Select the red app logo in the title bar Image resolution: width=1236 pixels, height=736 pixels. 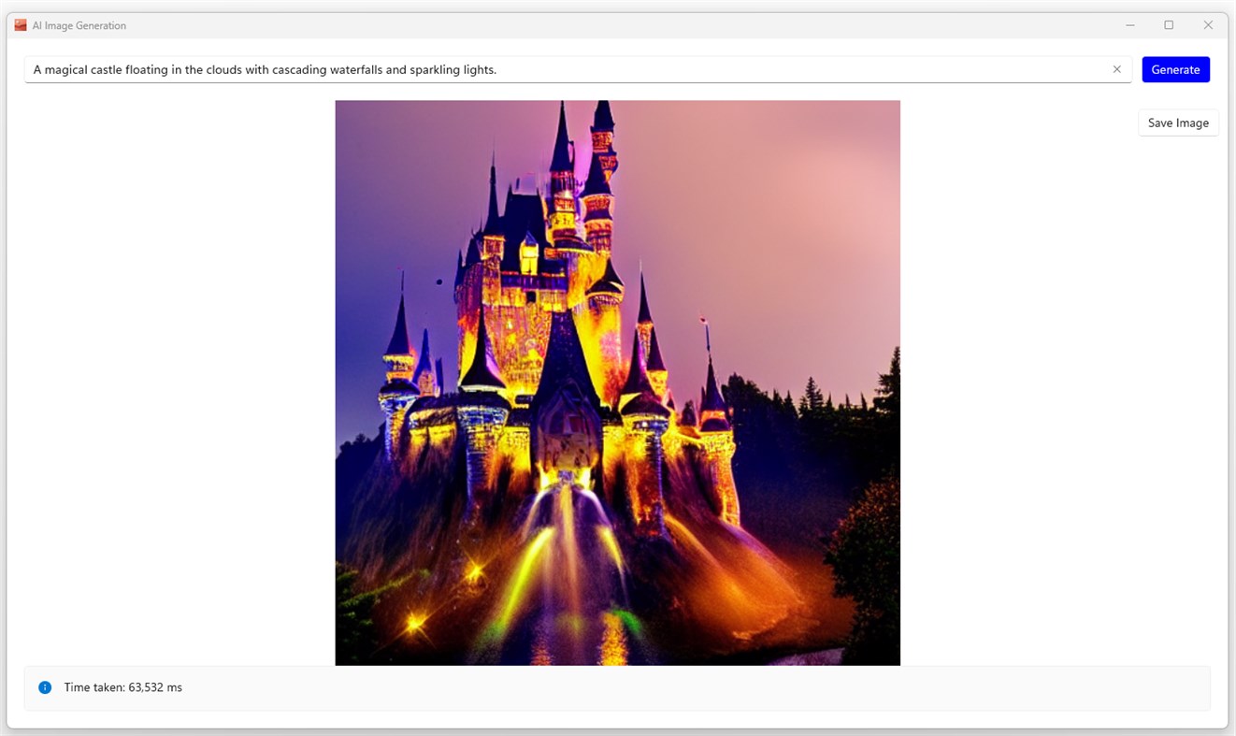click(x=19, y=24)
